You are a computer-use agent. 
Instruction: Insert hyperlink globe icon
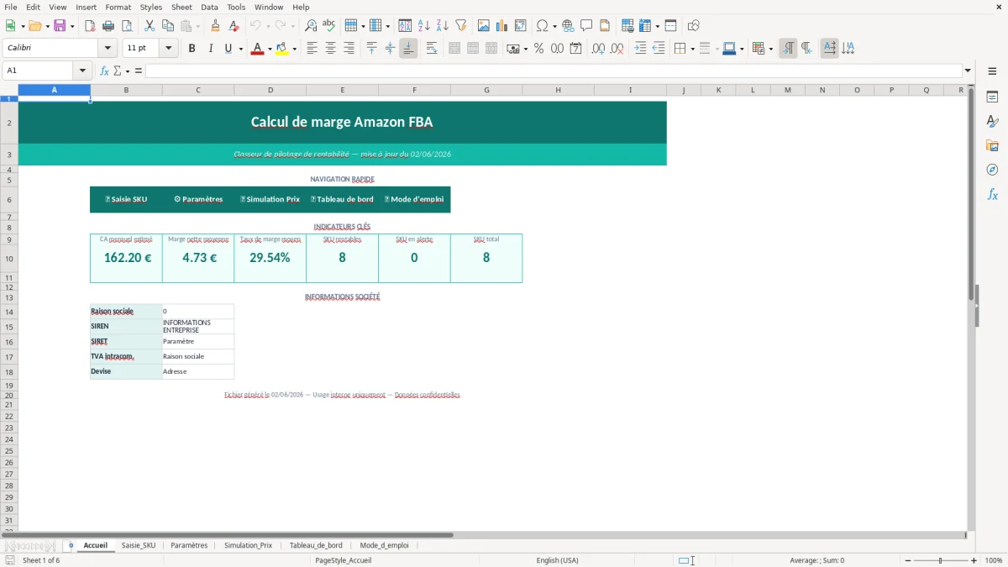coord(568,26)
